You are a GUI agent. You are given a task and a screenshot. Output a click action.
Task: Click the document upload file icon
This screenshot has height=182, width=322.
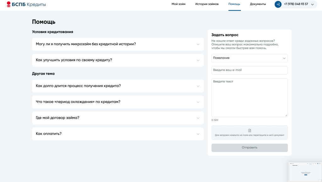250,130
